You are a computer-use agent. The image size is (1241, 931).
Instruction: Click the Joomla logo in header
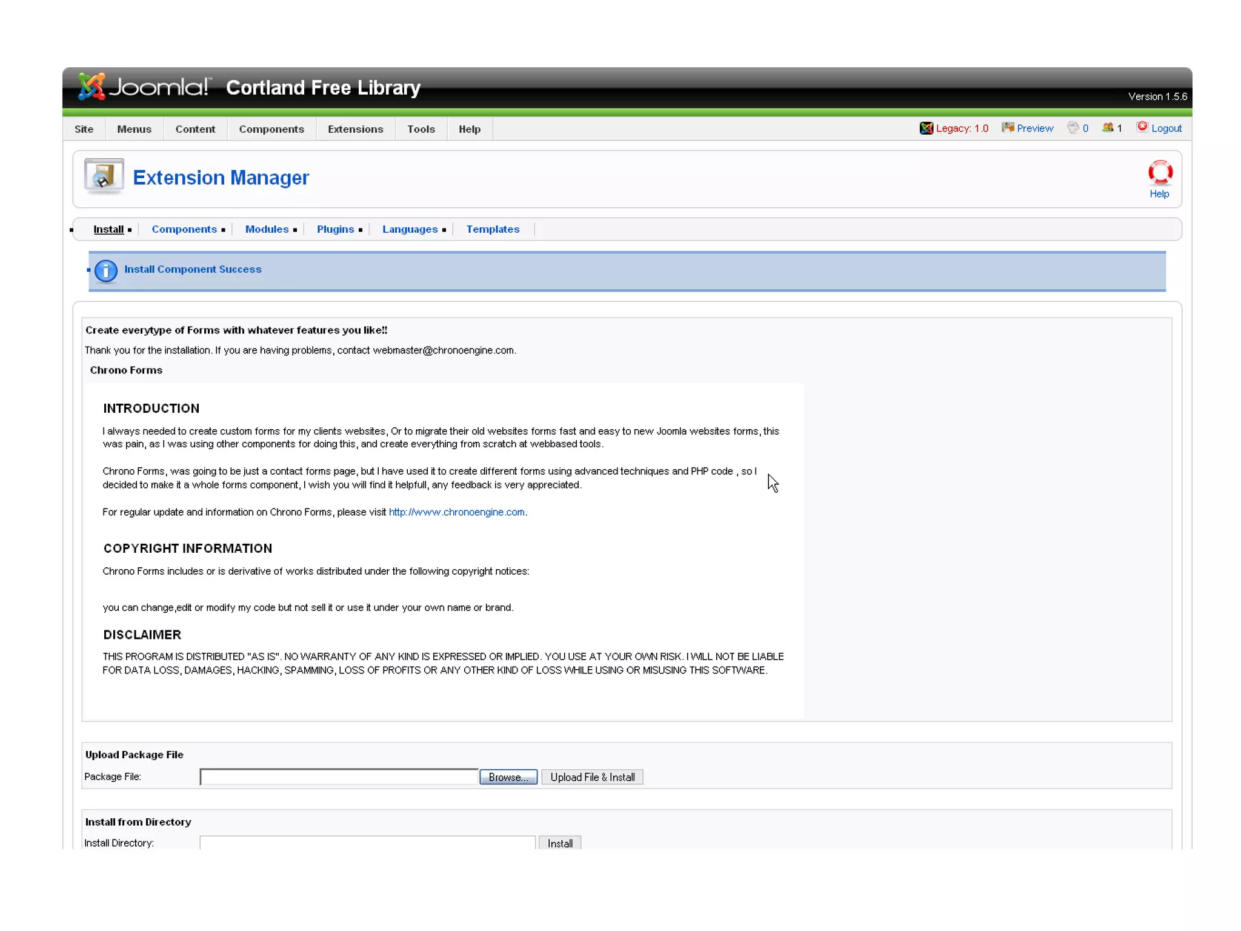click(x=144, y=87)
